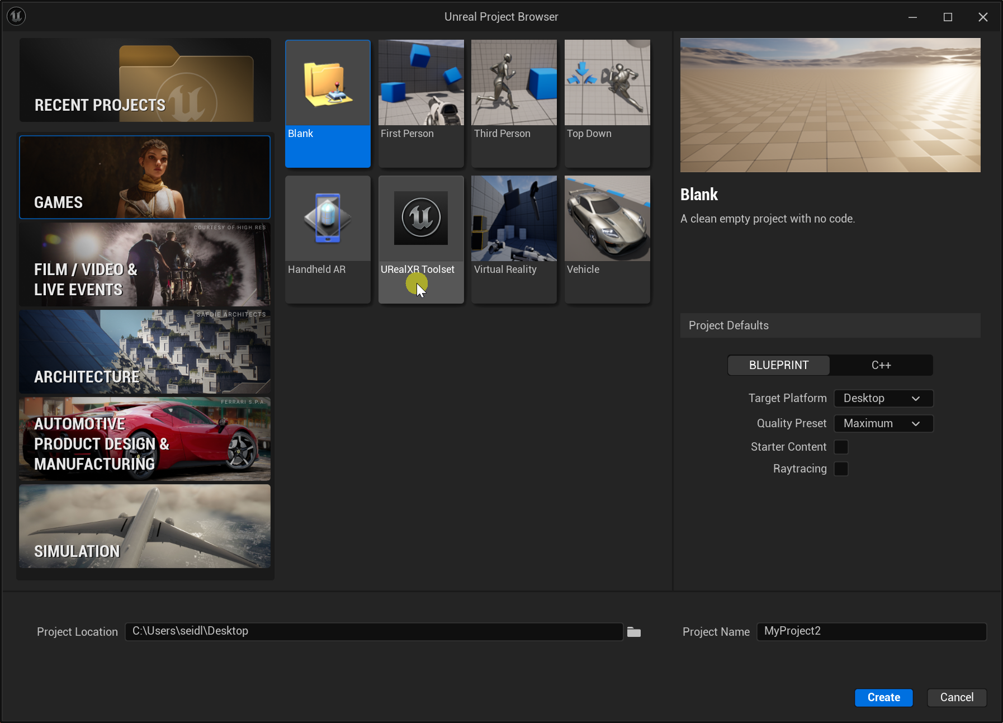Viewport: 1003px width, 723px height.
Task: Enable the Raytracing checkbox
Action: 841,469
